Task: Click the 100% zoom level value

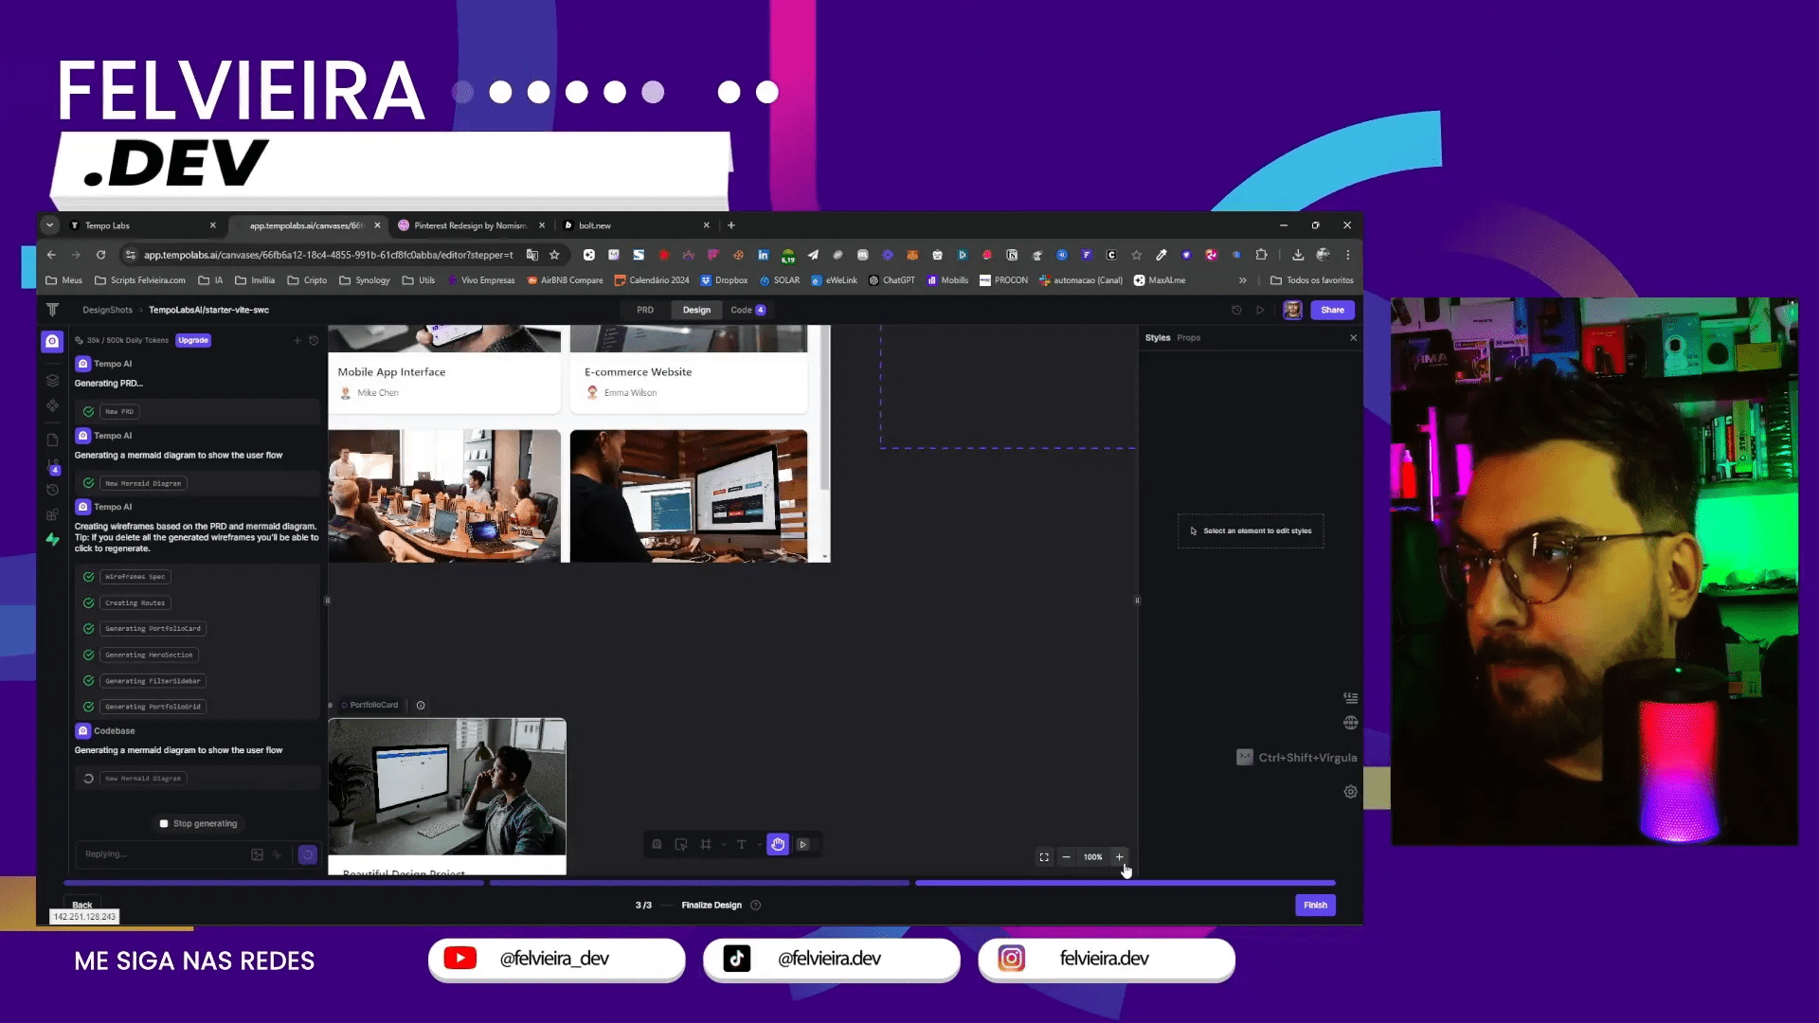Action: point(1092,857)
